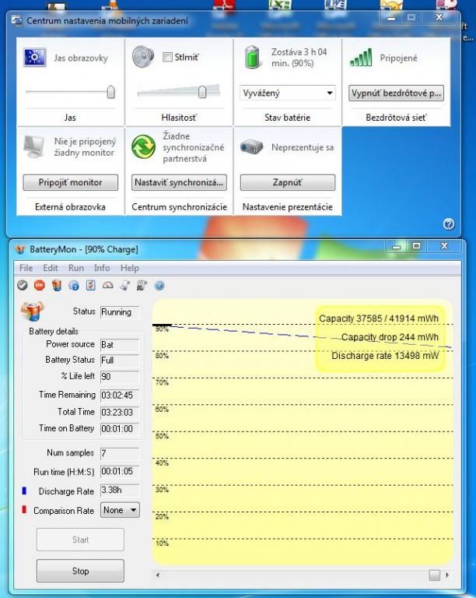Open the File menu in BatteryMon
The image size is (476, 598).
tap(26, 268)
